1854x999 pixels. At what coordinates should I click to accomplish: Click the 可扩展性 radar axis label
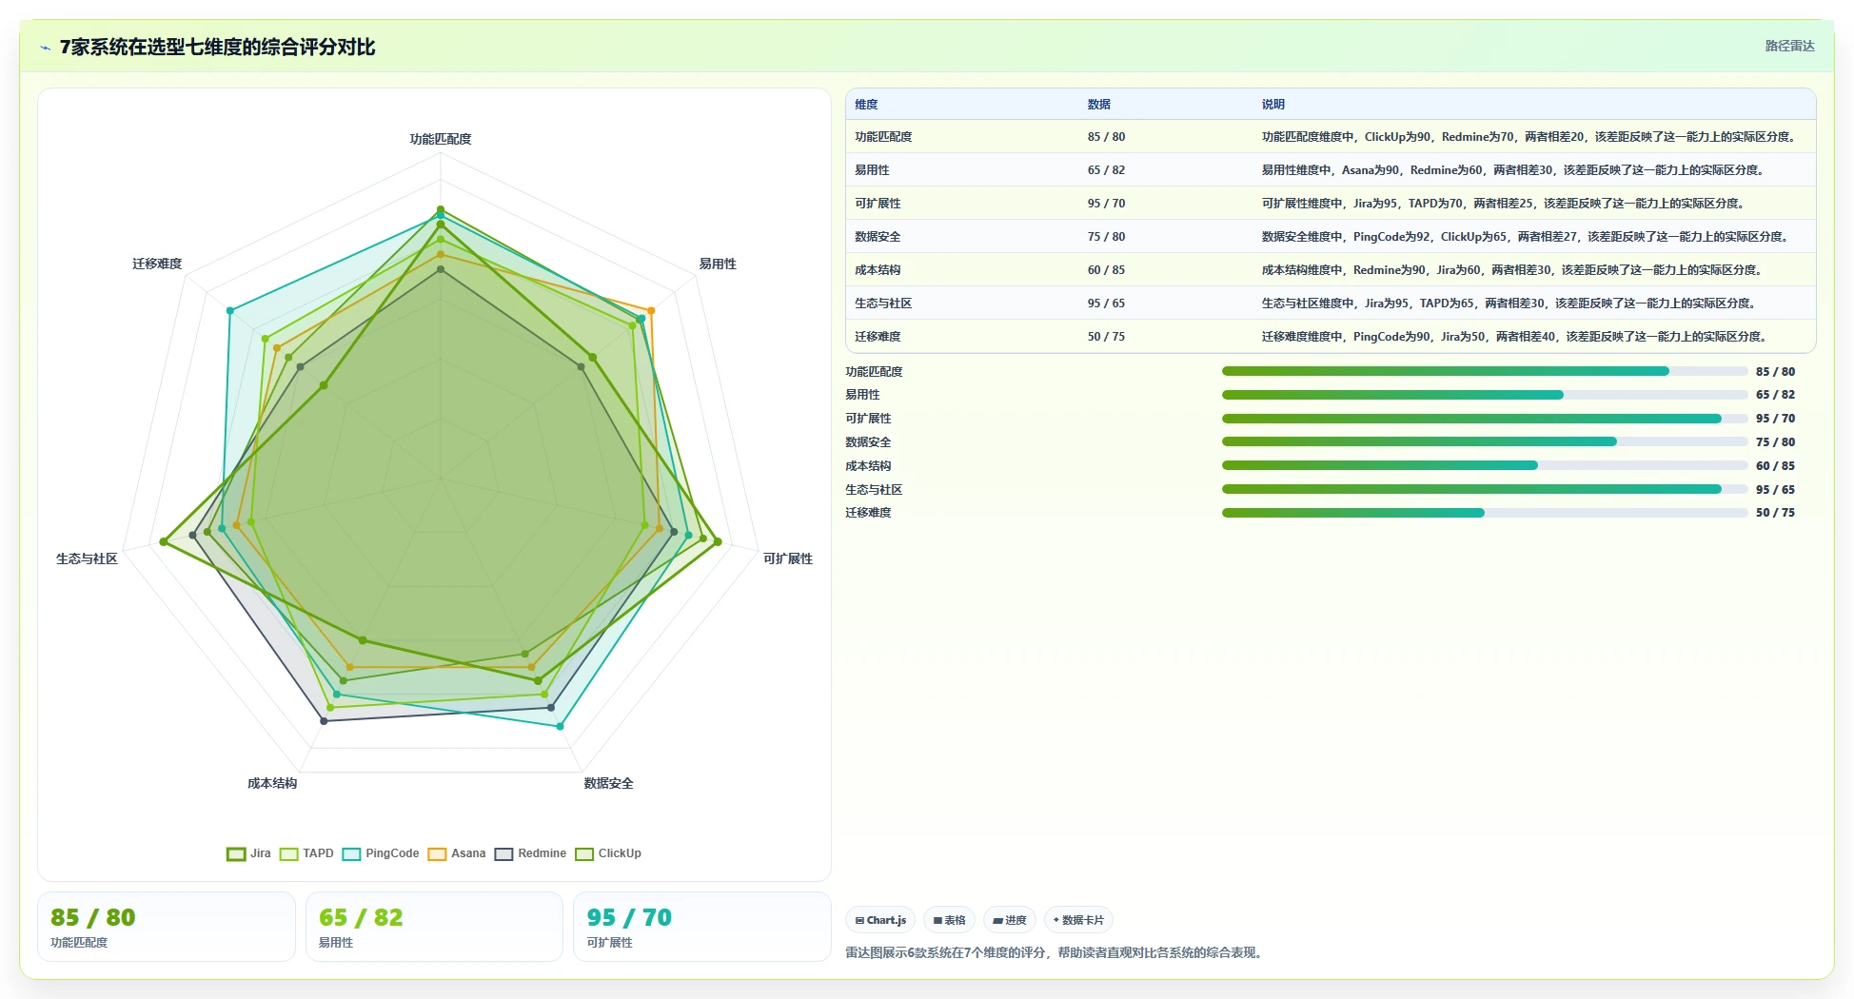click(788, 558)
